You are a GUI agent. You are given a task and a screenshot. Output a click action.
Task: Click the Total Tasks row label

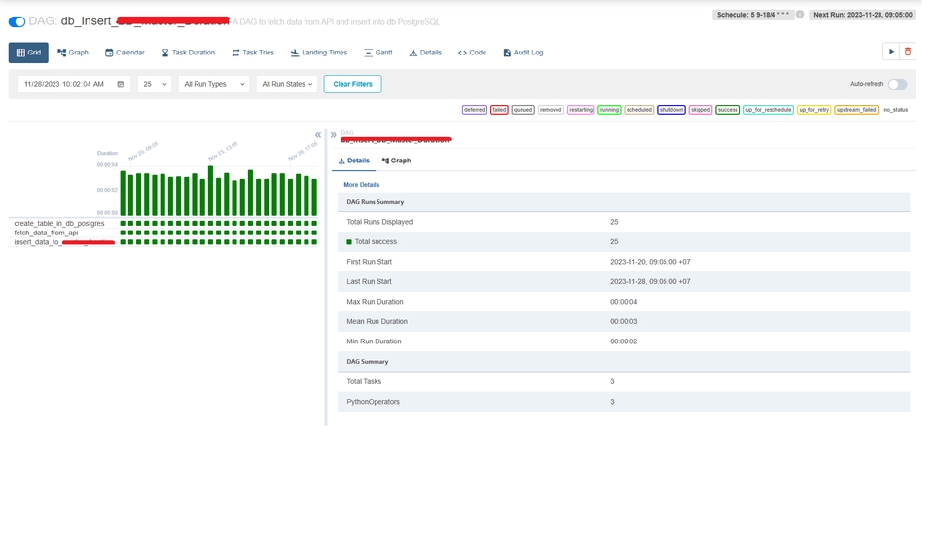tap(364, 382)
